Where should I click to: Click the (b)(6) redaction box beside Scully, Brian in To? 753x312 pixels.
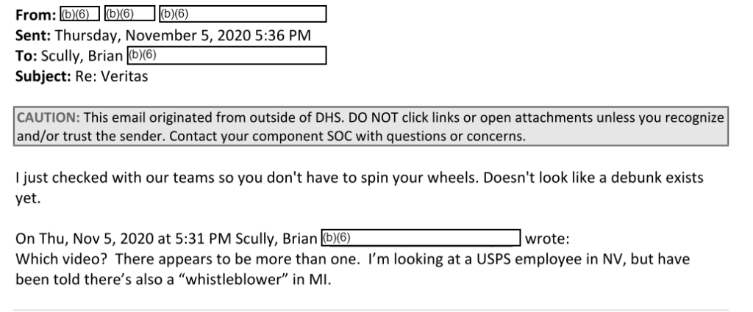pyautogui.click(x=226, y=55)
